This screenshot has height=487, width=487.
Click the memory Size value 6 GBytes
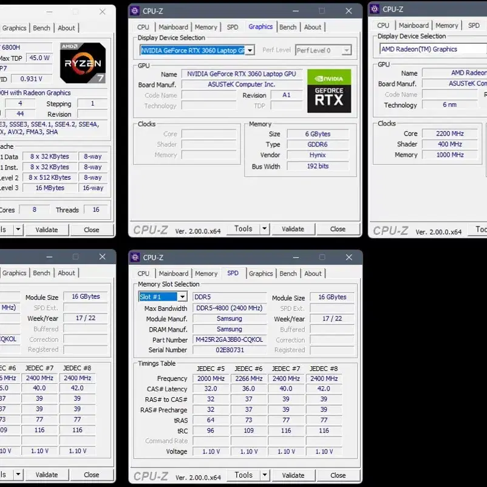coord(318,134)
